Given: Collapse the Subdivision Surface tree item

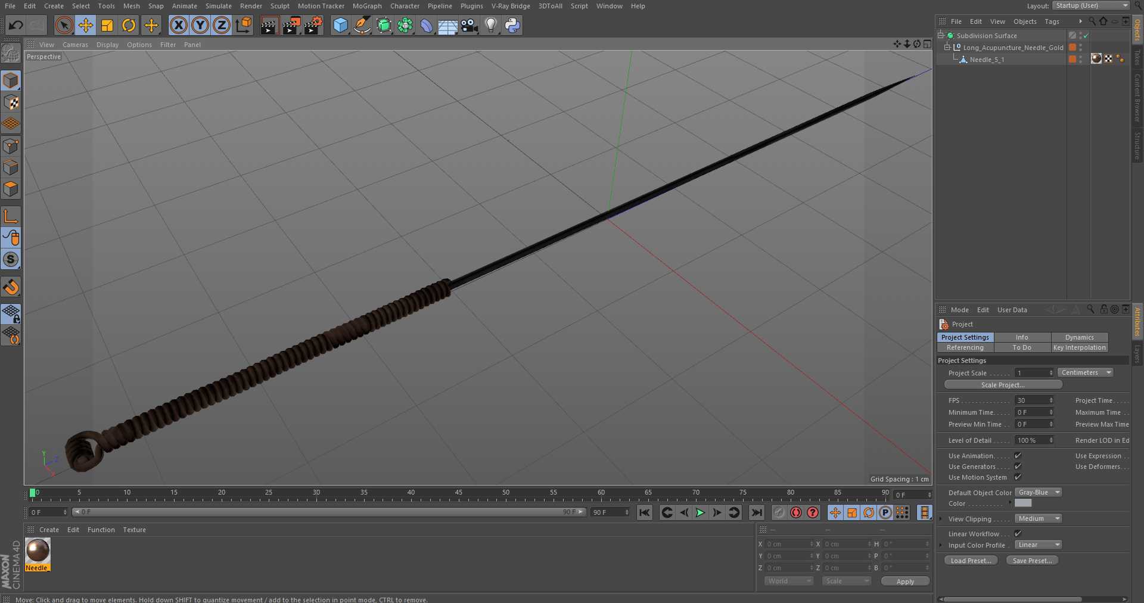Looking at the screenshot, I should tap(940, 35).
